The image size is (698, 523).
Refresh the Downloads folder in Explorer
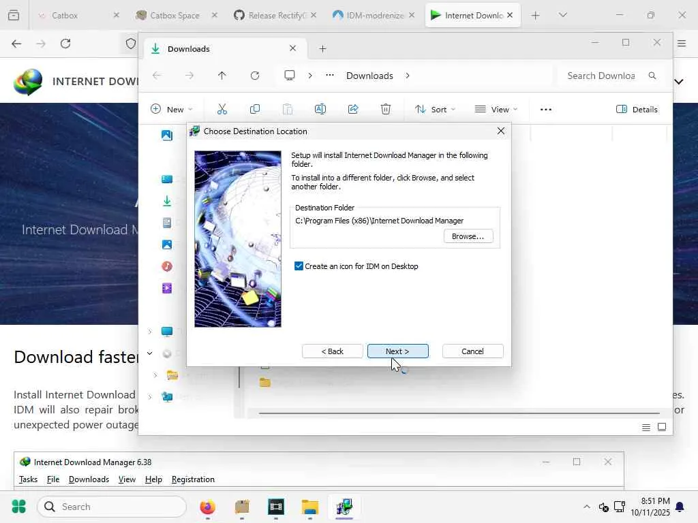255,76
